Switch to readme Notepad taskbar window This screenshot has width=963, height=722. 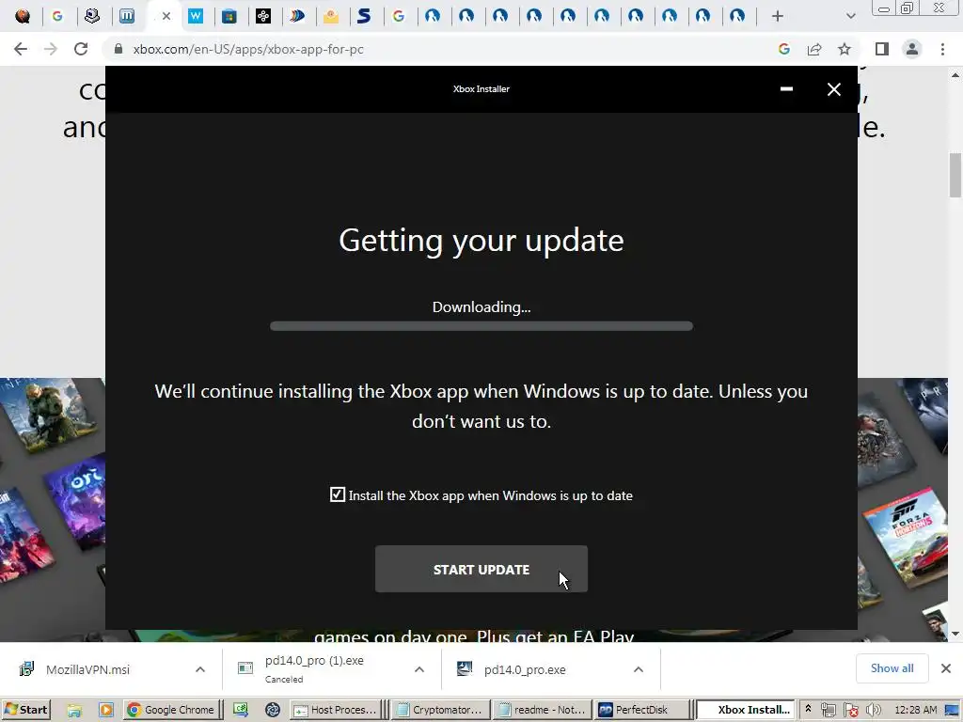tap(543, 710)
